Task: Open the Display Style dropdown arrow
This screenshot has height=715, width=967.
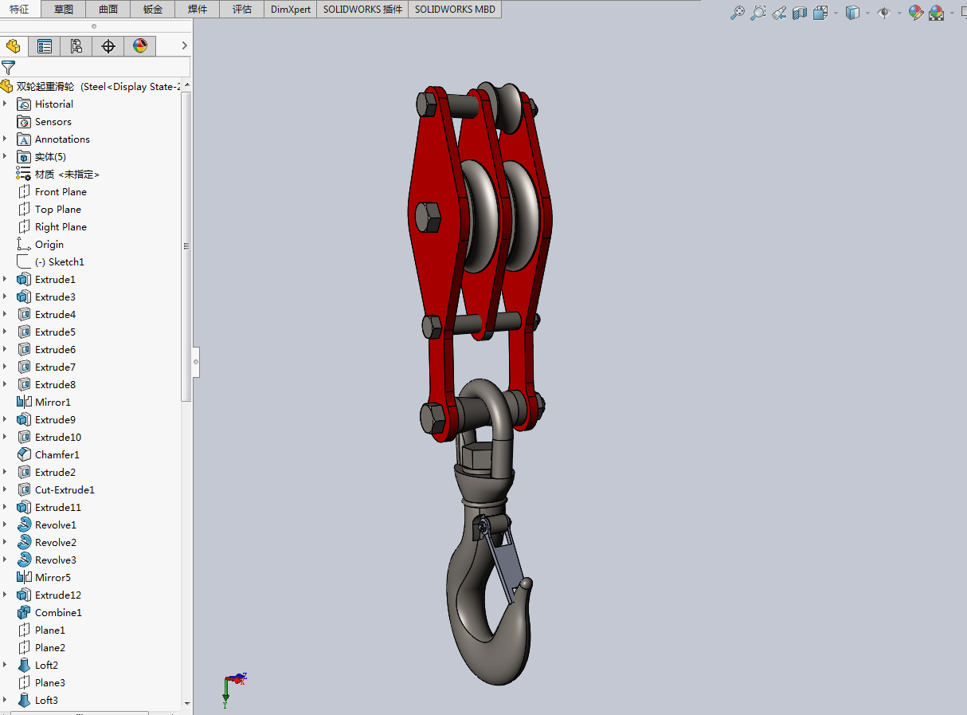Action: pos(867,13)
